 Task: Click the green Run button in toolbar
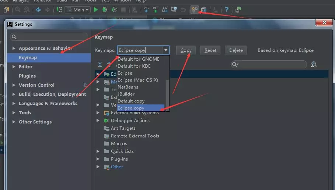[x=96, y=10]
